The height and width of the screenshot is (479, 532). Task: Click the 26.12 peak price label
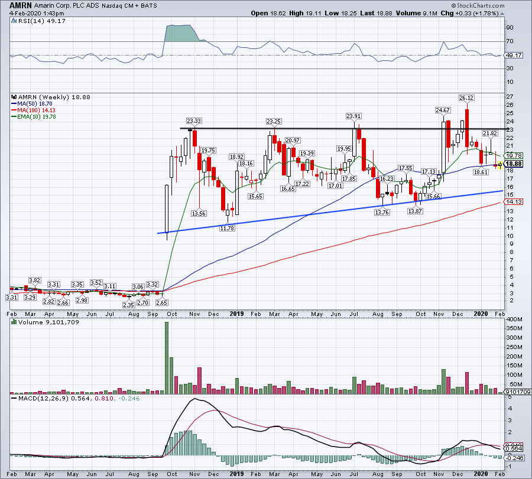466,98
